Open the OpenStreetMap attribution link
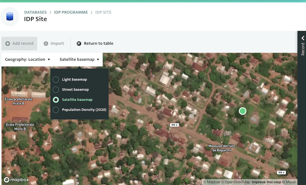 pos(236,182)
